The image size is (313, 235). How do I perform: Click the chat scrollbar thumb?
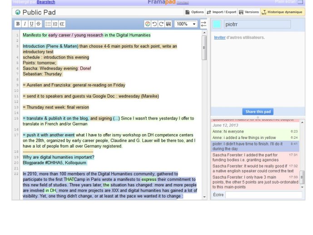(x=302, y=177)
